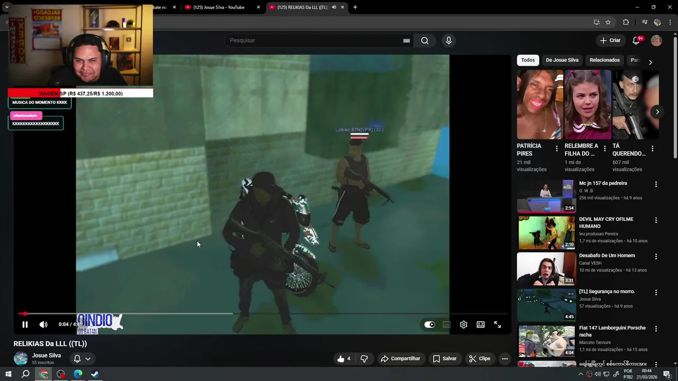Image resolution: width=678 pixels, height=381 pixels.
Task: Open options for Desabafo De Um Homem
Action: pos(656,257)
